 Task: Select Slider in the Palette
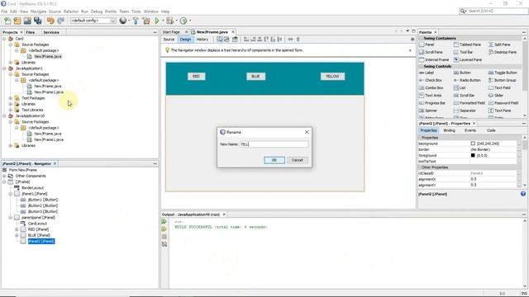[496, 96]
